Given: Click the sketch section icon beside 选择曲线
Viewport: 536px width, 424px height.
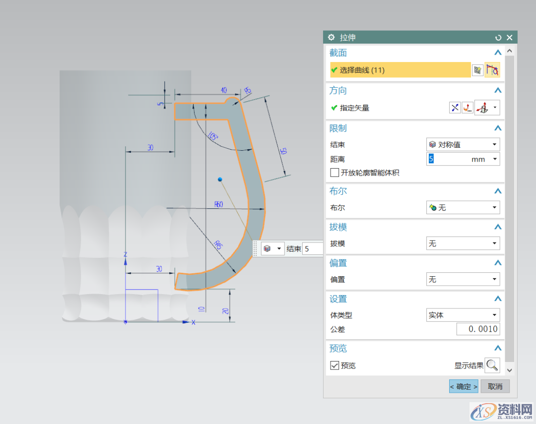Looking at the screenshot, I should (477, 70).
